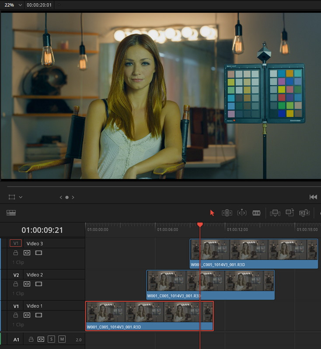The width and height of the screenshot is (321, 349).
Task: Select the V1 track label of Video 1
Action: (16, 306)
